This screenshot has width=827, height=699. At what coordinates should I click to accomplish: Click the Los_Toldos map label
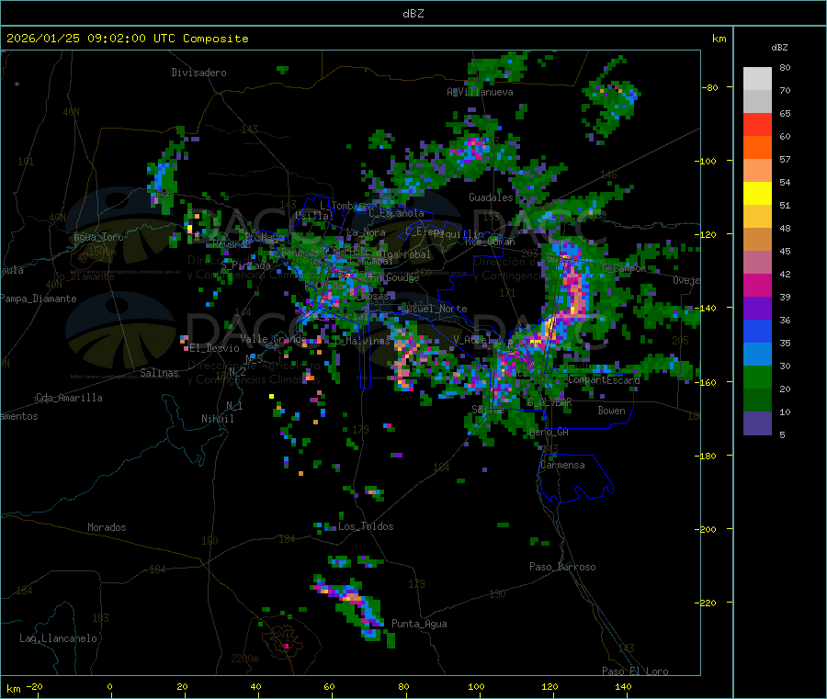point(366,526)
